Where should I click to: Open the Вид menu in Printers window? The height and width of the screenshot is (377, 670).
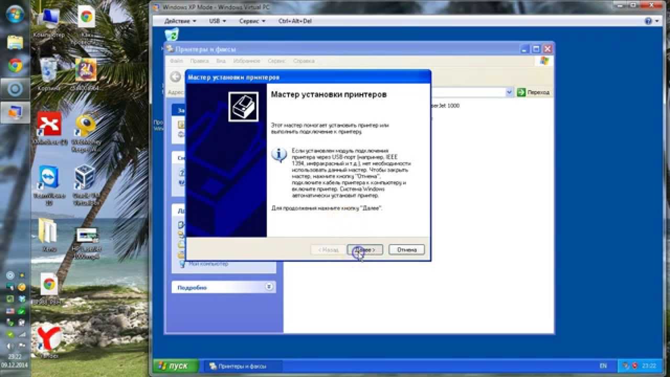(x=221, y=61)
